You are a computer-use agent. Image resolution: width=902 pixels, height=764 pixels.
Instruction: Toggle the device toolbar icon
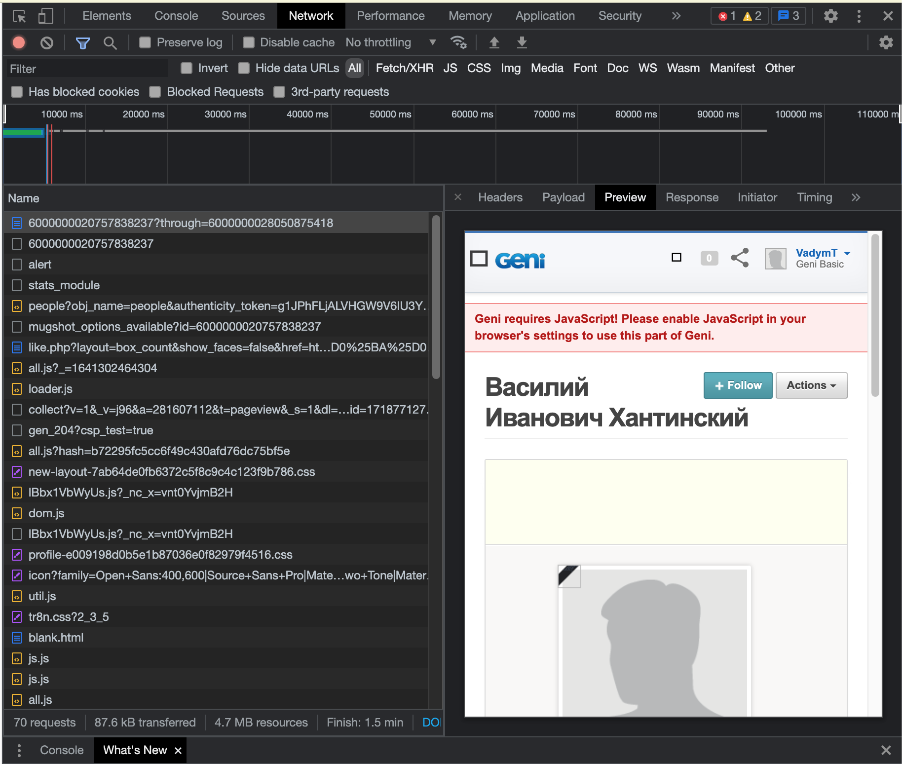coord(45,16)
